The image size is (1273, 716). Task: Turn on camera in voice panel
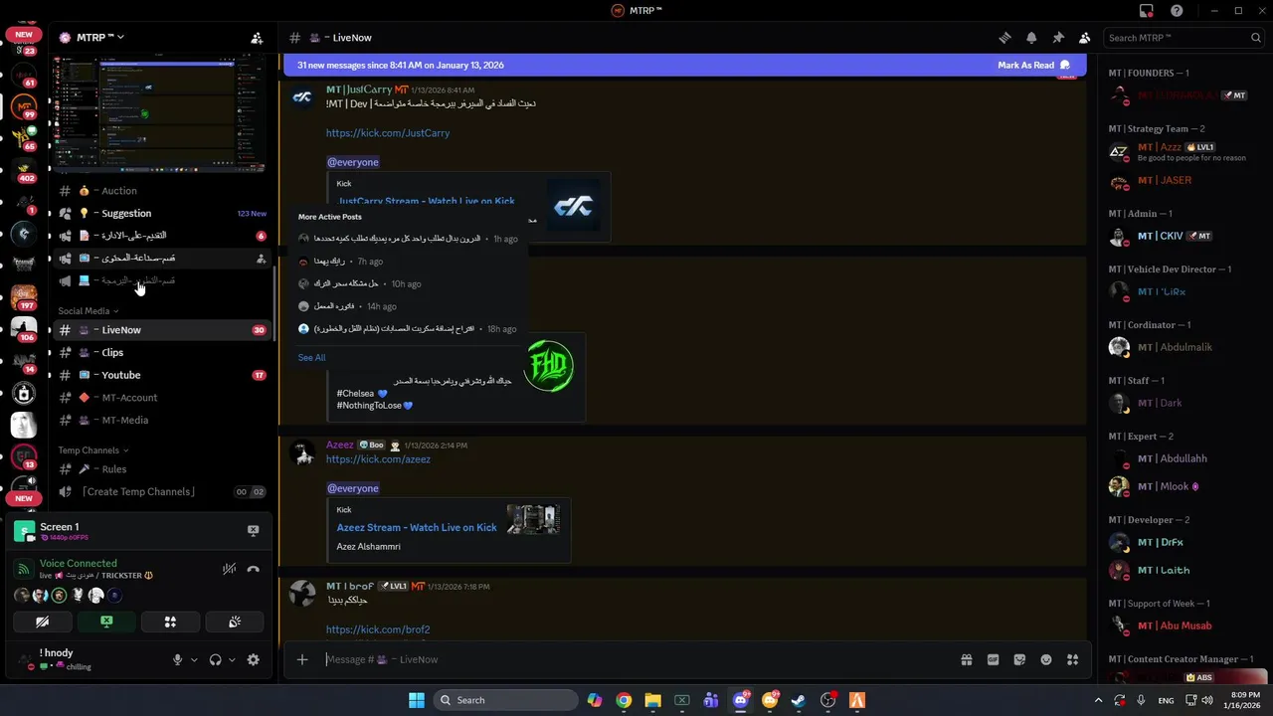pos(43,622)
